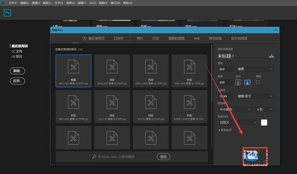Select LR 照片 in the left sidebar
Screen dimensions: 297x174
[17, 56]
